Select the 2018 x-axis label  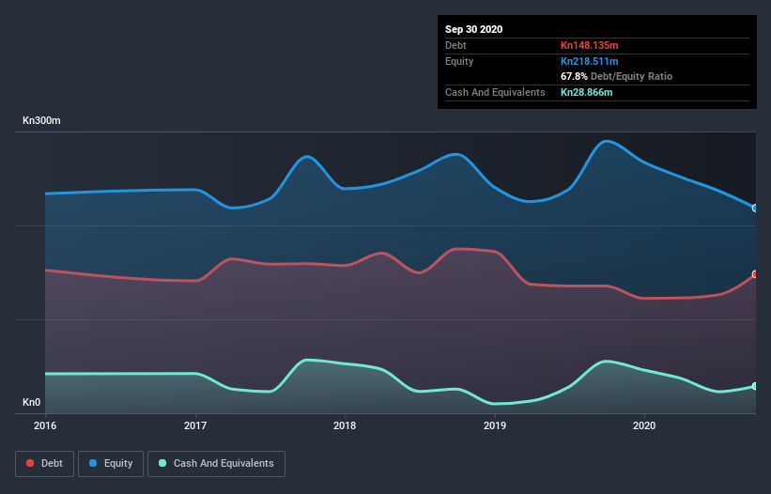(345, 425)
